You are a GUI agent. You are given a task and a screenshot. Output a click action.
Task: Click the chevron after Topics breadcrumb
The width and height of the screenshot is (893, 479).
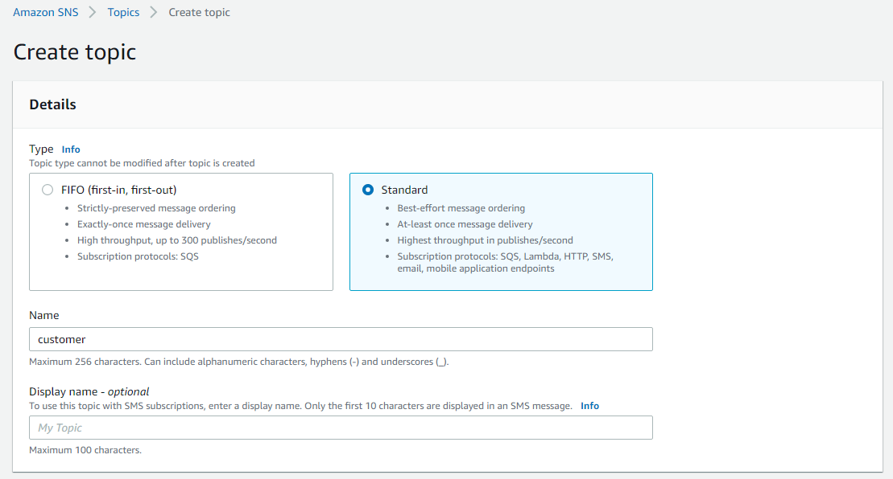click(x=154, y=12)
